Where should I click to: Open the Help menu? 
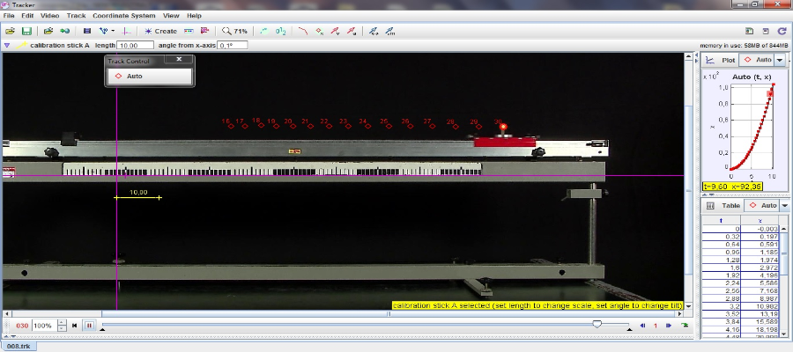pos(194,16)
